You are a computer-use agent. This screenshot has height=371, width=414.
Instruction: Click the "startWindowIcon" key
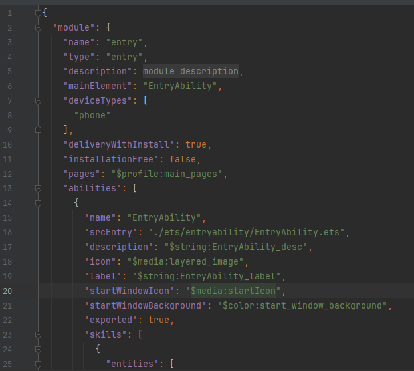coord(130,291)
